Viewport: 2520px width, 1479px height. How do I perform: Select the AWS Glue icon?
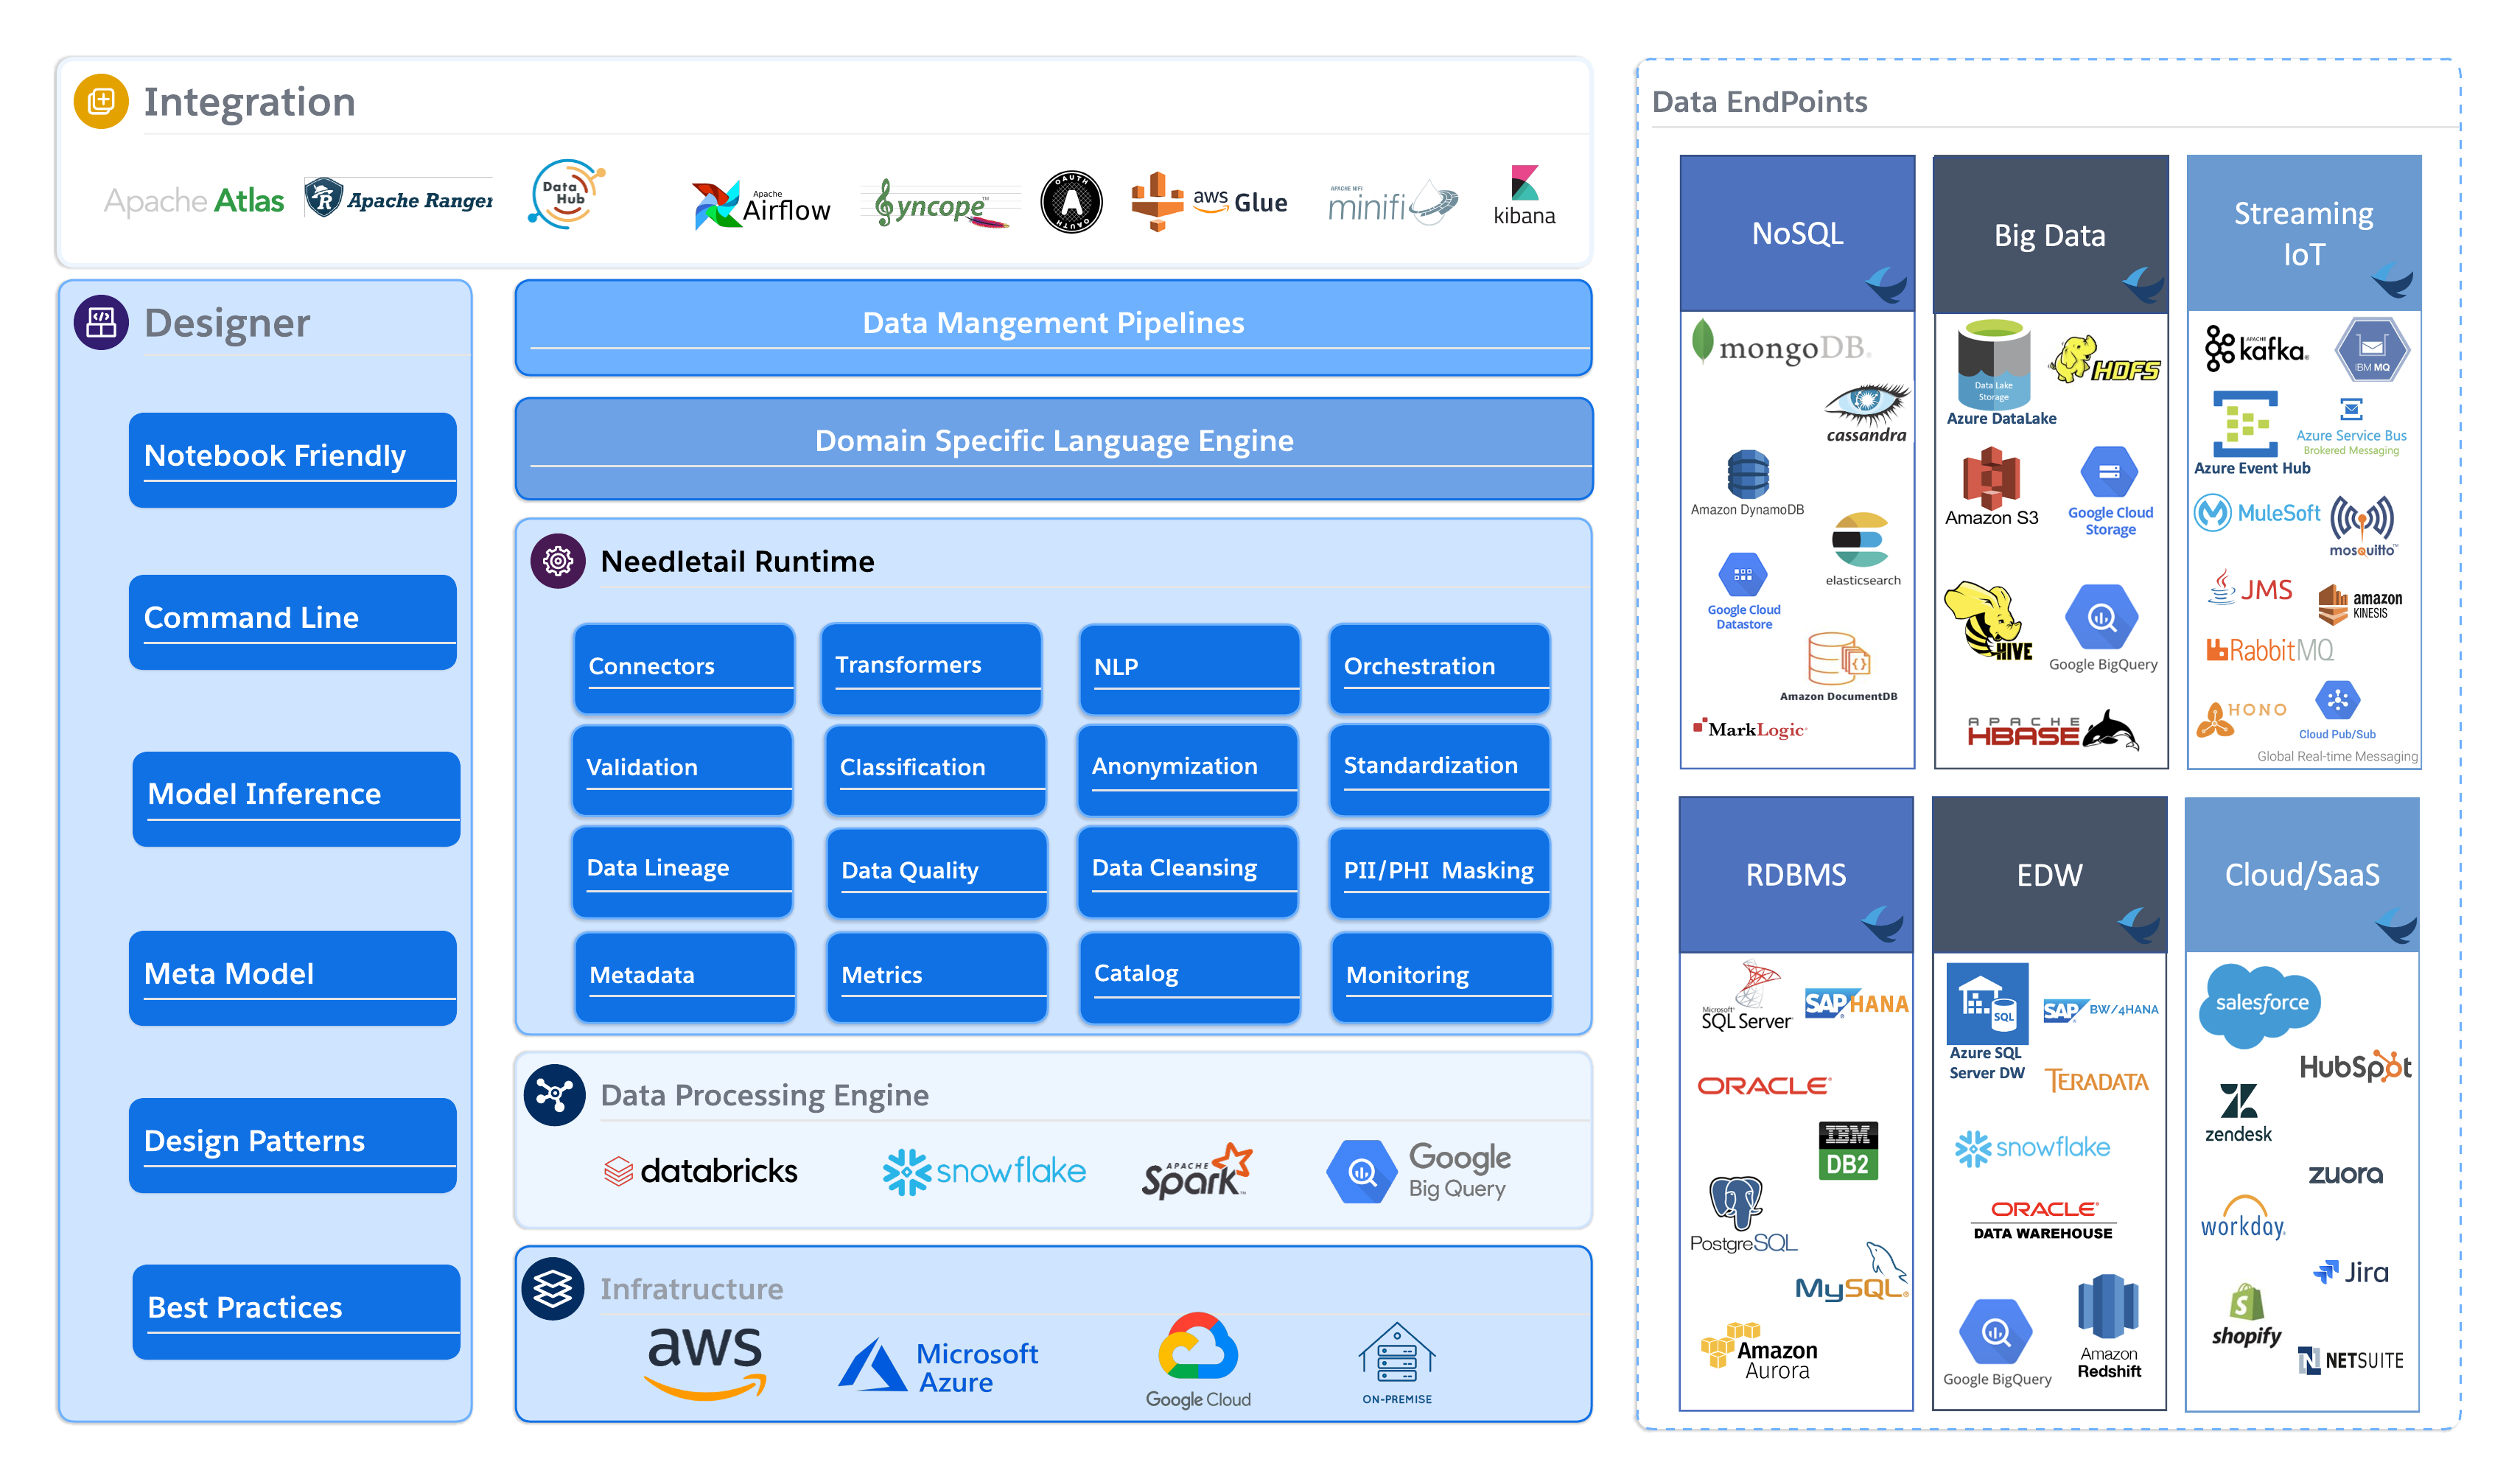pos(1157,201)
